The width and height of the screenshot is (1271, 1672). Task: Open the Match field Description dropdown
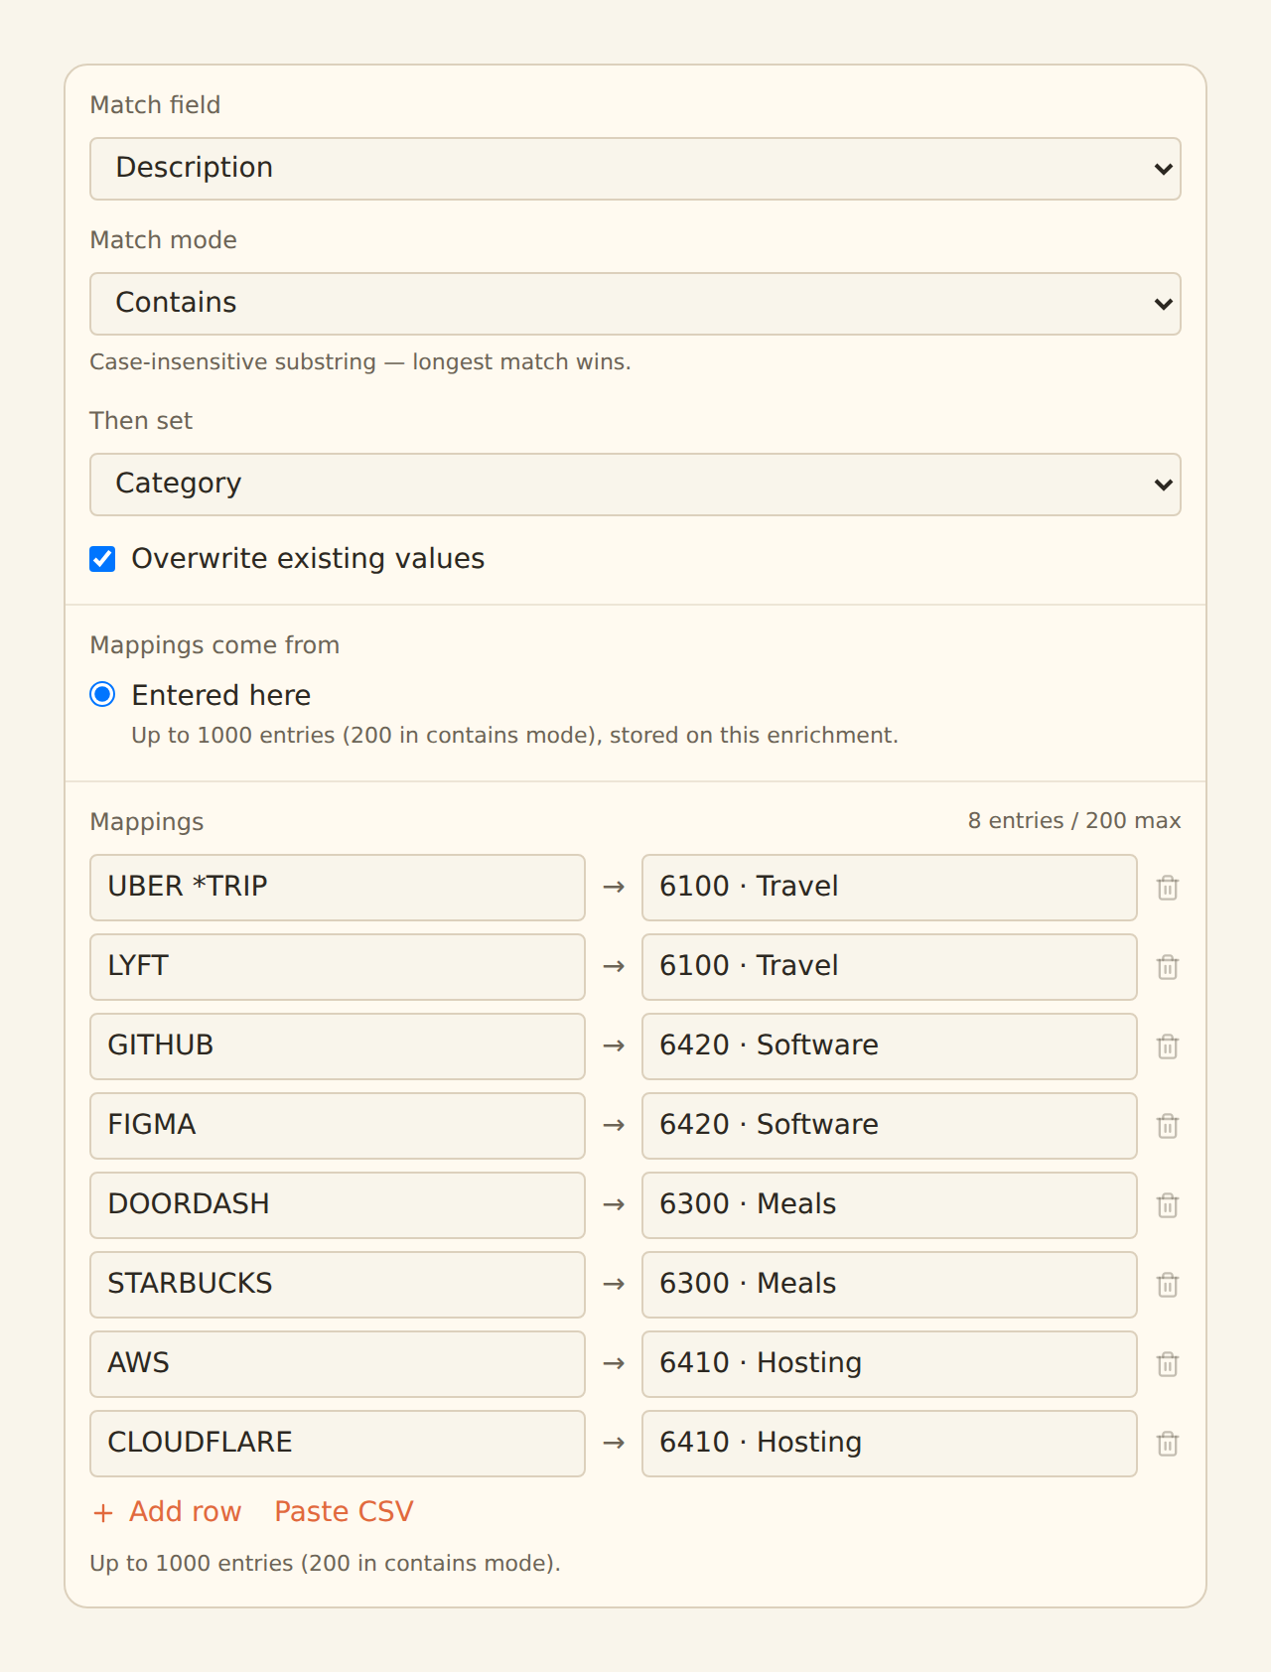pyautogui.click(x=635, y=169)
